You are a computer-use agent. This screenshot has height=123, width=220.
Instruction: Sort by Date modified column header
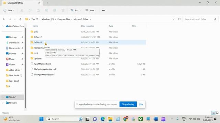point(88,26)
